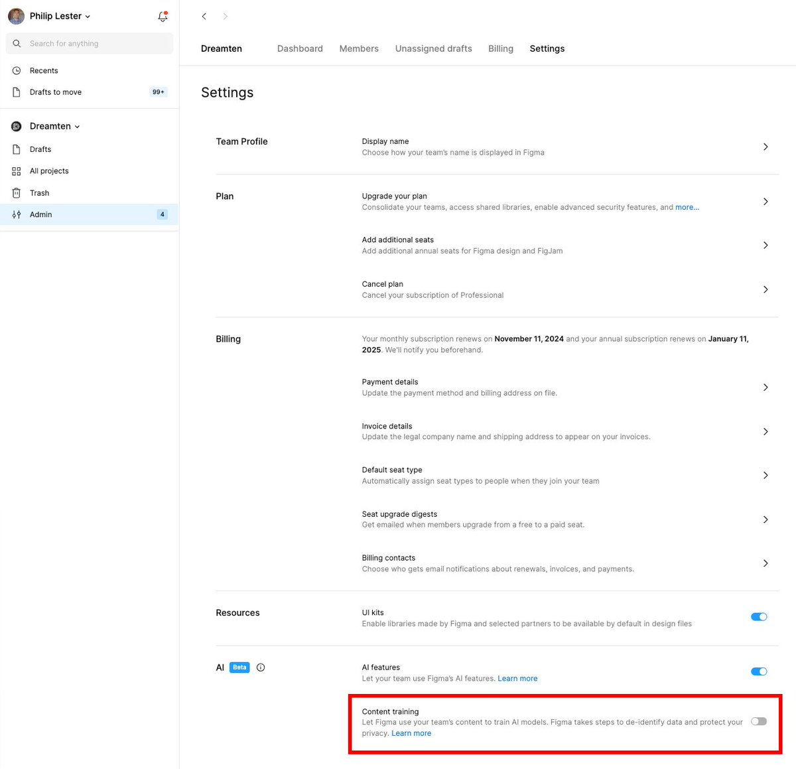796x769 pixels.
Task: Go forward with the right arrow
Action: pyautogui.click(x=225, y=16)
